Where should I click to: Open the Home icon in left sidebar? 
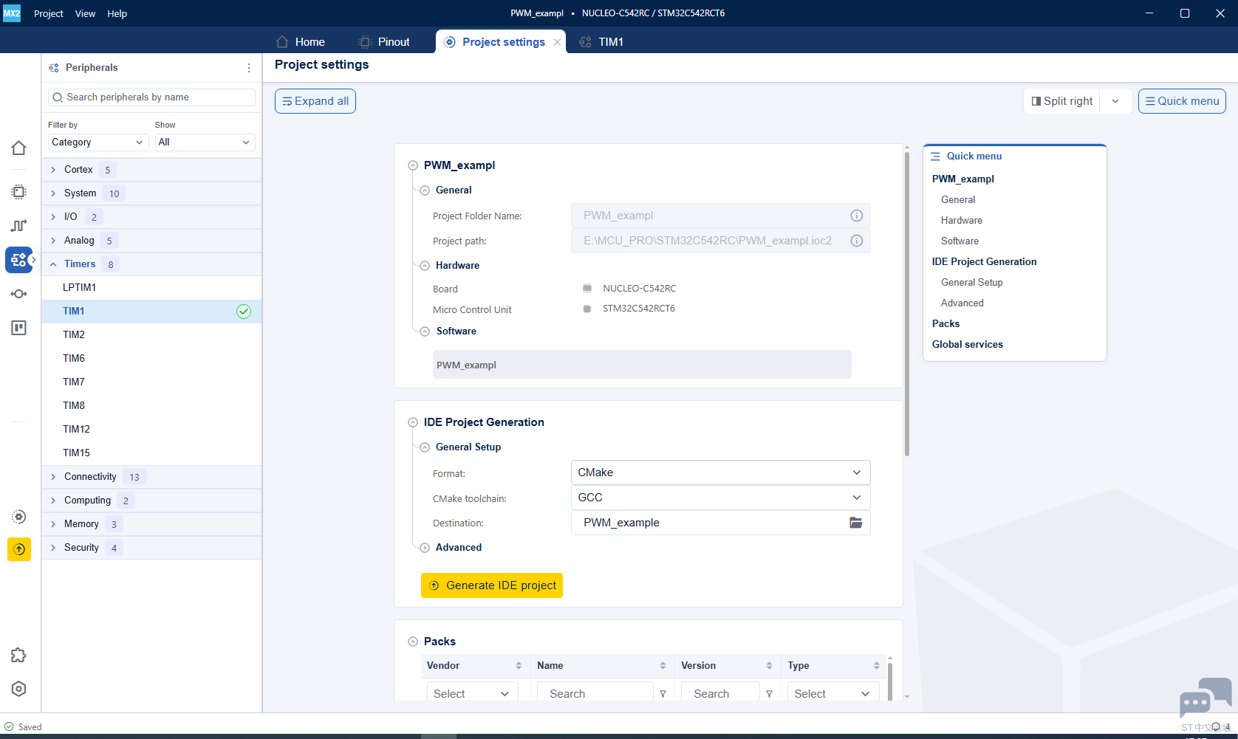[19, 148]
